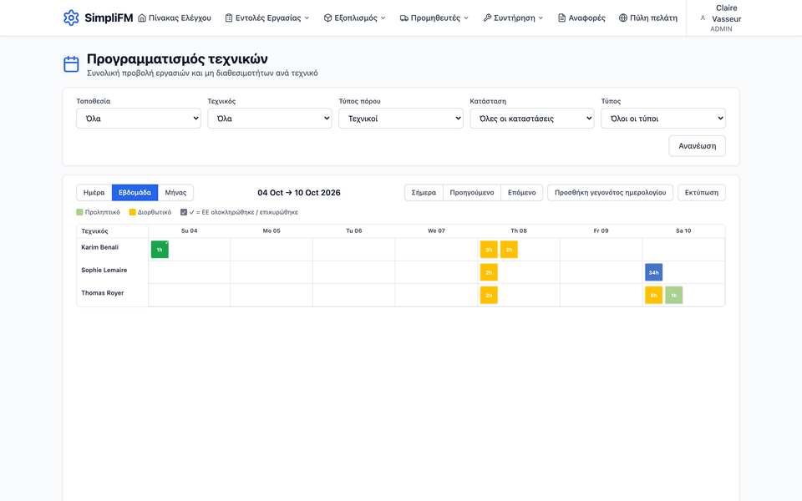Open Karim Benali's 2h event on Thursday

tap(509, 250)
